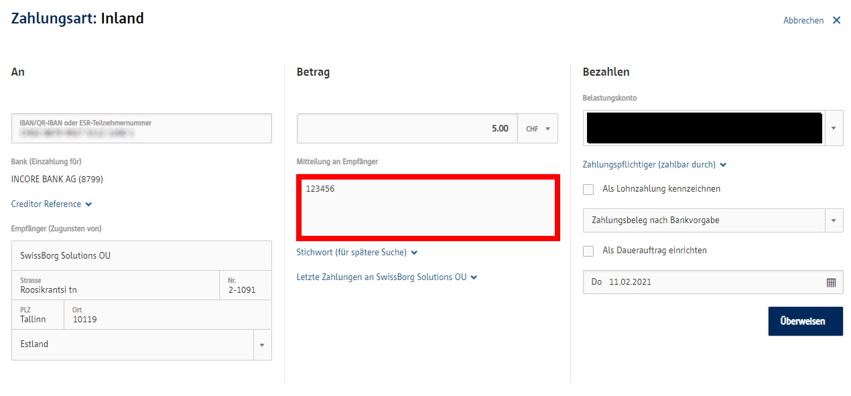Click the Abbrechen link
Screen dimensions: 851x396
coord(803,21)
